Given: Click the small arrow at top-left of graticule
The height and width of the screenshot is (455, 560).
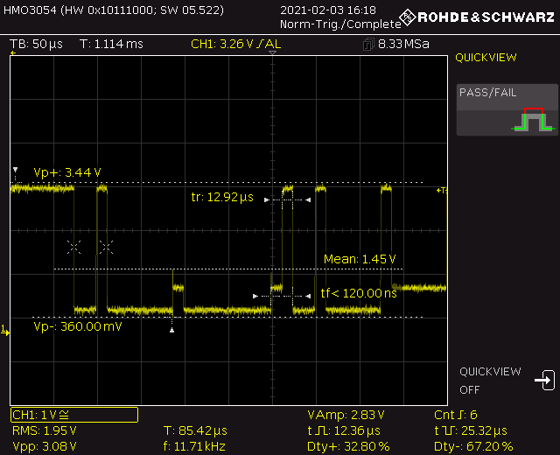Looking at the screenshot, I should click(x=13, y=53).
